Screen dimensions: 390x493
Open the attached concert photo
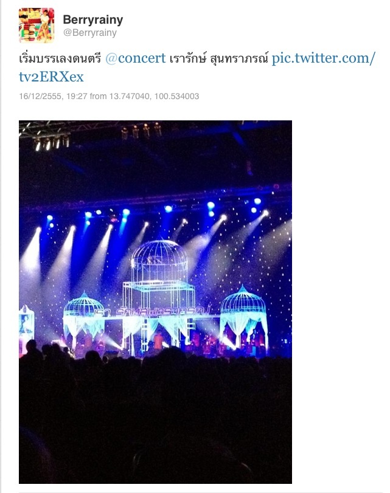click(156, 302)
